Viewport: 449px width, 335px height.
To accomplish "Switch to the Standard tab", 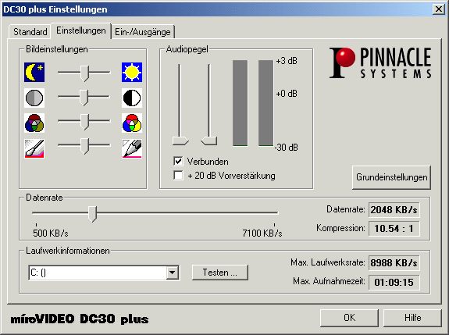I will (30, 32).
